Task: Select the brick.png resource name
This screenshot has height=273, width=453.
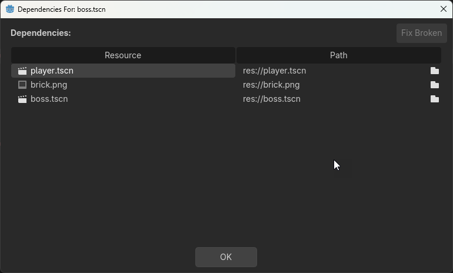Action: (49, 85)
